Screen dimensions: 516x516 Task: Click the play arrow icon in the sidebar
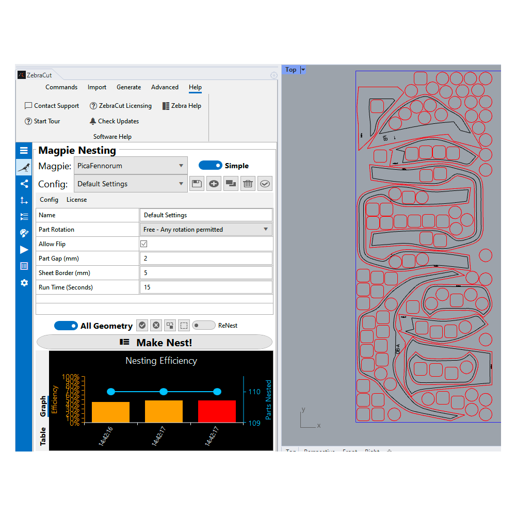click(24, 250)
